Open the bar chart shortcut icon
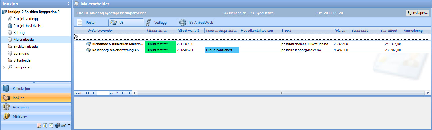432x130 pixels. point(45,125)
